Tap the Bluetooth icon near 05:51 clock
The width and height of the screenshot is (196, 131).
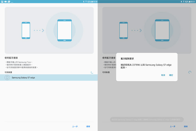(x=181, y=2)
